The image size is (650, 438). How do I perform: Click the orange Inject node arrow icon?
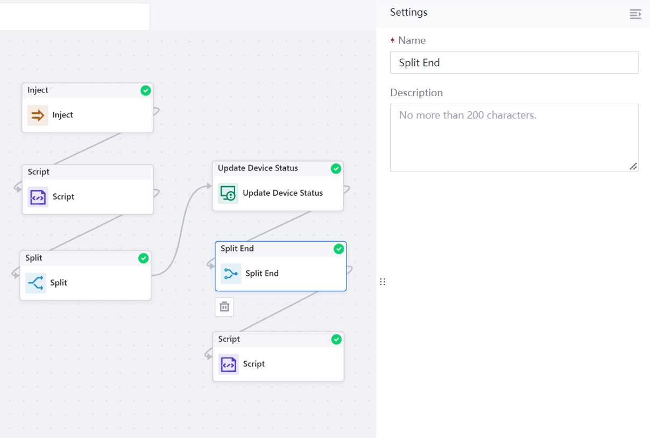(x=38, y=115)
